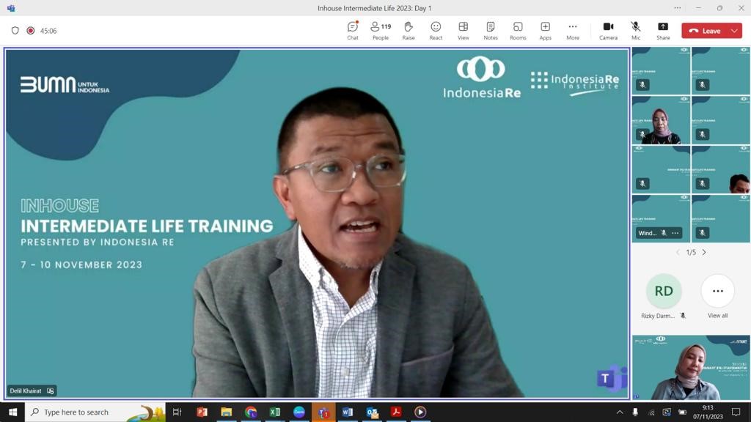The height and width of the screenshot is (422, 751).
Task: Open the Chat panel
Action: (353, 31)
